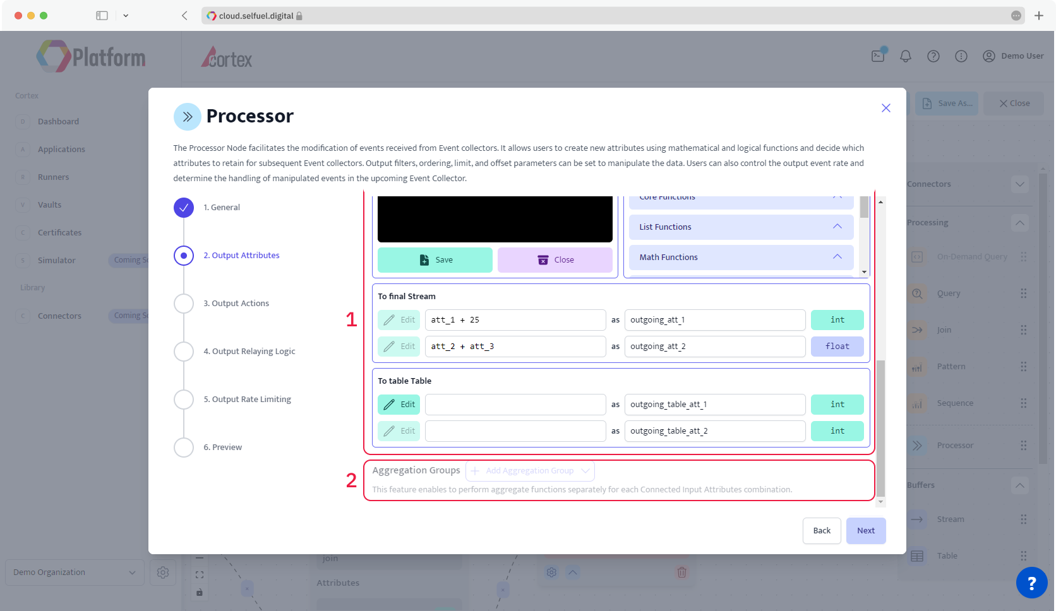The width and height of the screenshot is (1056, 611).
Task: Open the terminal/console icon in top bar
Action: point(878,56)
